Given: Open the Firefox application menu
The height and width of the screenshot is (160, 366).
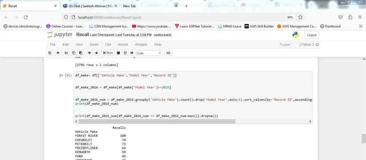Looking at the screenshot, I should pyautogui.click(x=360, y=17).
